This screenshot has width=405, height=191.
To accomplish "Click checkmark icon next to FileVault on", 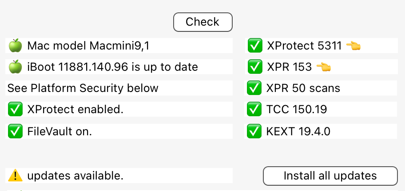I will [x=15, y=131].
